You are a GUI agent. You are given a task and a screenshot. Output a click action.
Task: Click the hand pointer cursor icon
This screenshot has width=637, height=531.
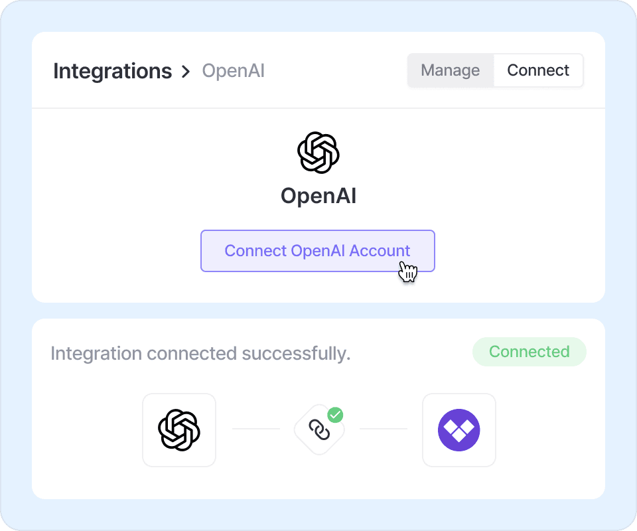point(408,271)
